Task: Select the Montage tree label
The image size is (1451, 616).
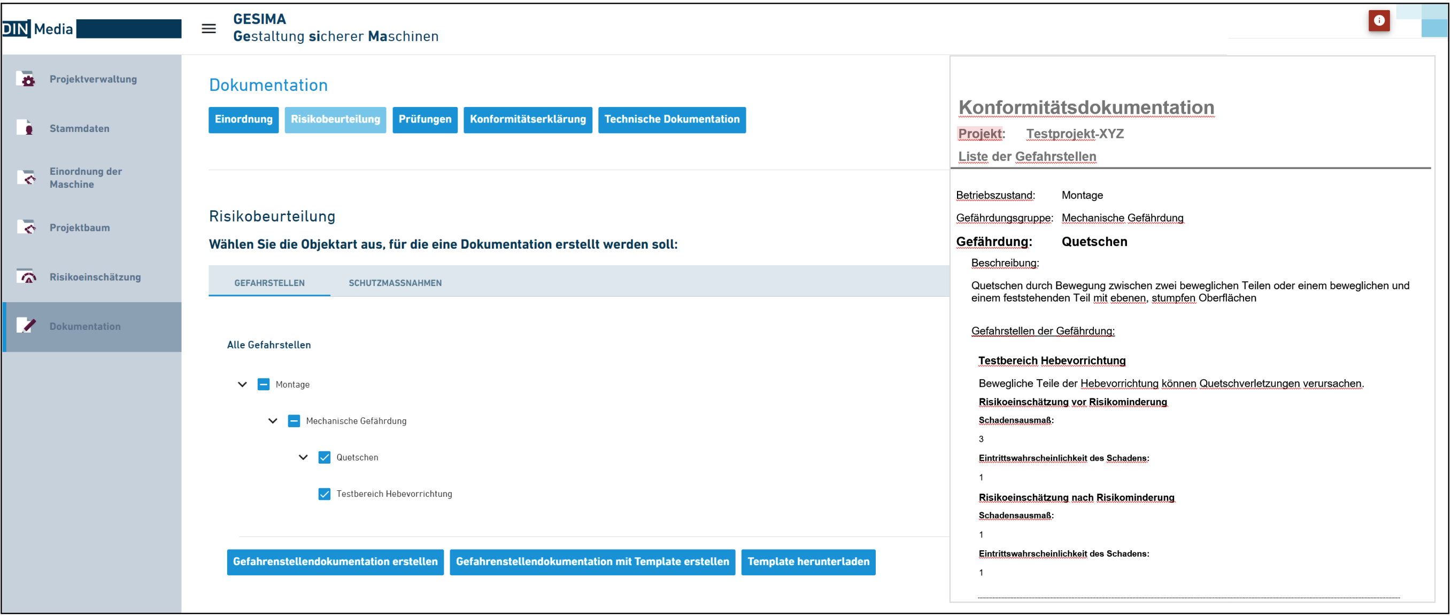Action: pyautogui.click(x=292, y=384)
